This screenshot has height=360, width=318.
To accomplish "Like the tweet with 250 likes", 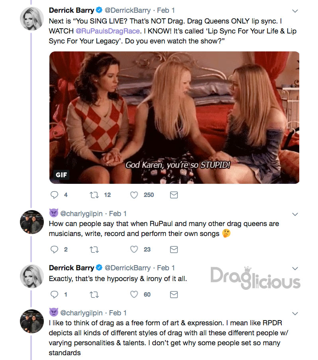I will click(x=134, y=195).
